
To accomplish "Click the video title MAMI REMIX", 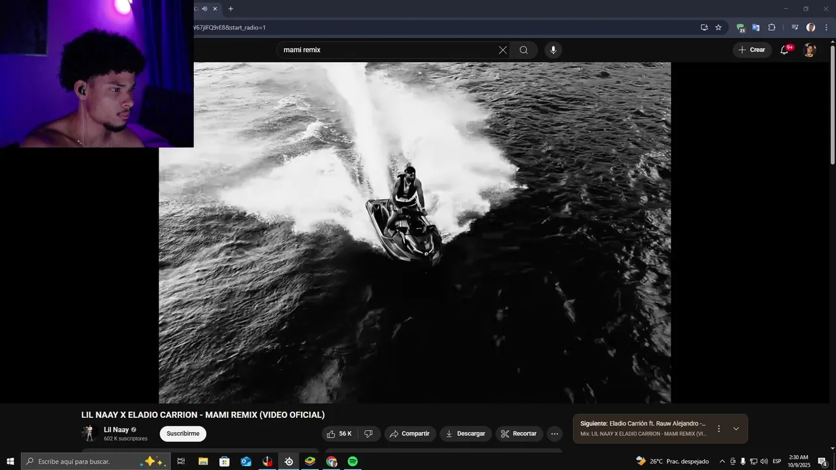I will (x=202, y=415).
